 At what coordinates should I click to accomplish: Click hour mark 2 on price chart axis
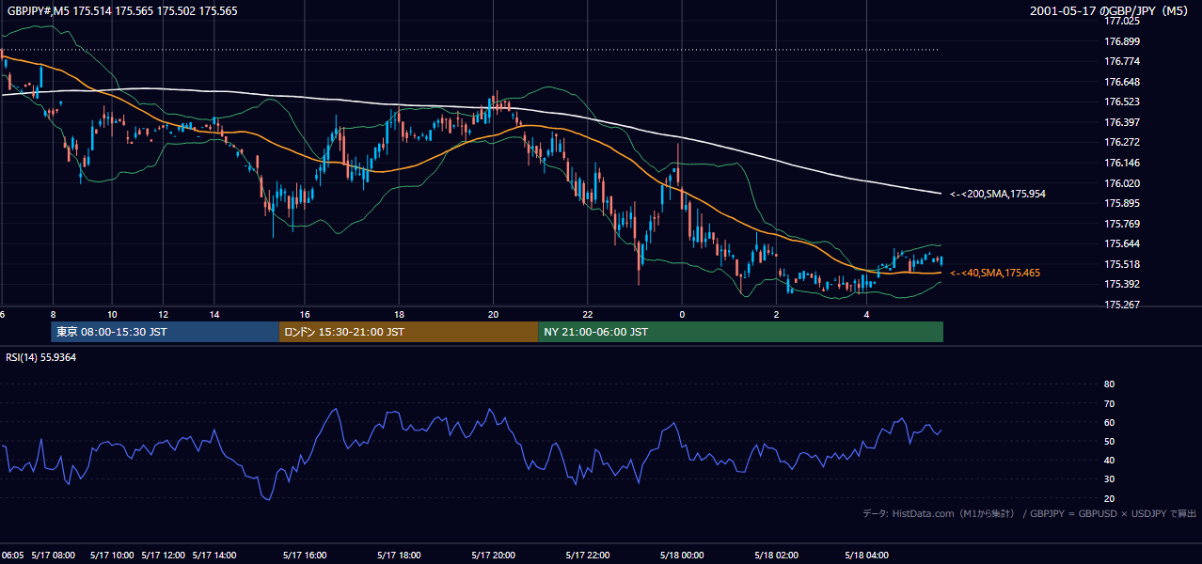pos(776,314)
